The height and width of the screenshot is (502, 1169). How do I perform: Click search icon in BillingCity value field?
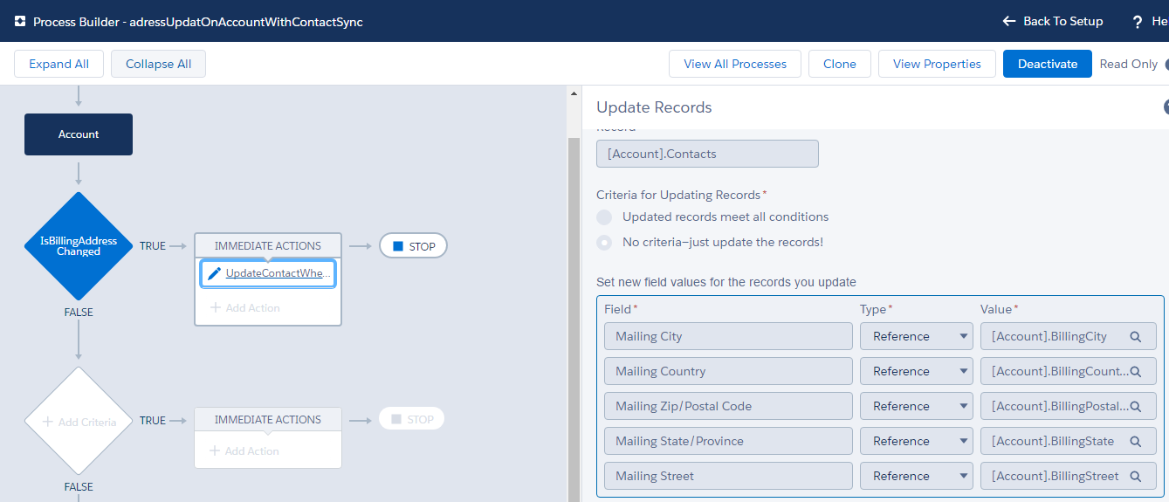(1136, 336)
